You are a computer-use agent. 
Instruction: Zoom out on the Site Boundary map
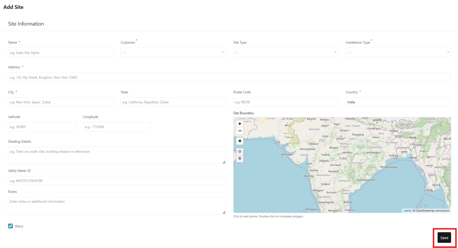(x=240, y=131)
